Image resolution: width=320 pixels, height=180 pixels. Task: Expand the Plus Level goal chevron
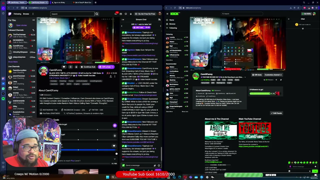(x=115, y=159)
